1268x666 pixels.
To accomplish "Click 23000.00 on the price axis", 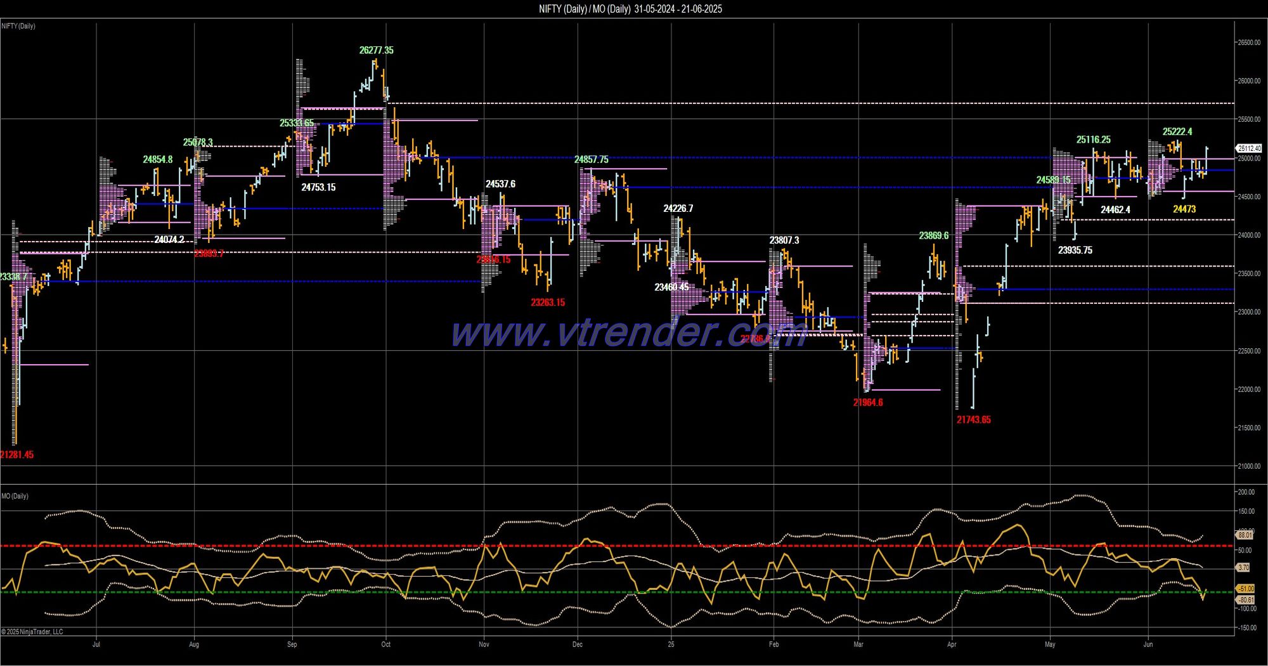I will (1249, 312).
